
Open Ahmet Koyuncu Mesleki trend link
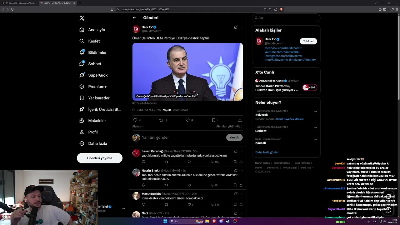(x=289, y=119)
